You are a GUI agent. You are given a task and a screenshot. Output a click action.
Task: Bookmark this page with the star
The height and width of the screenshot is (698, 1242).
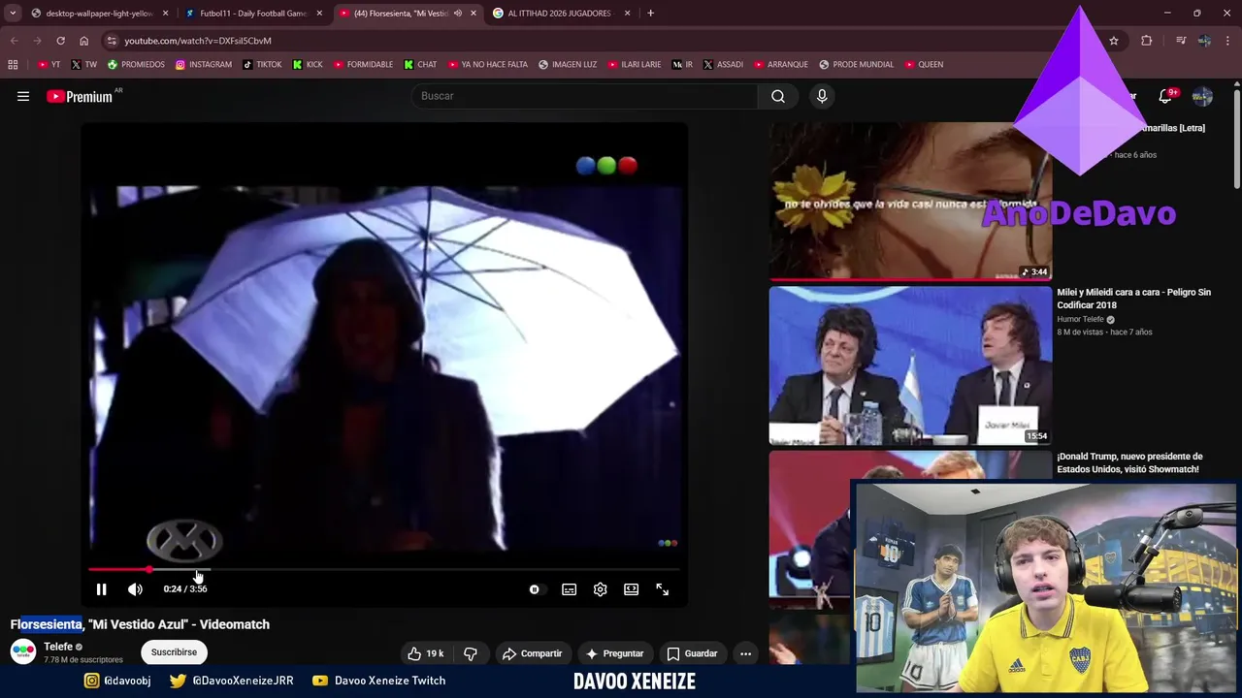pos(1114,41)
